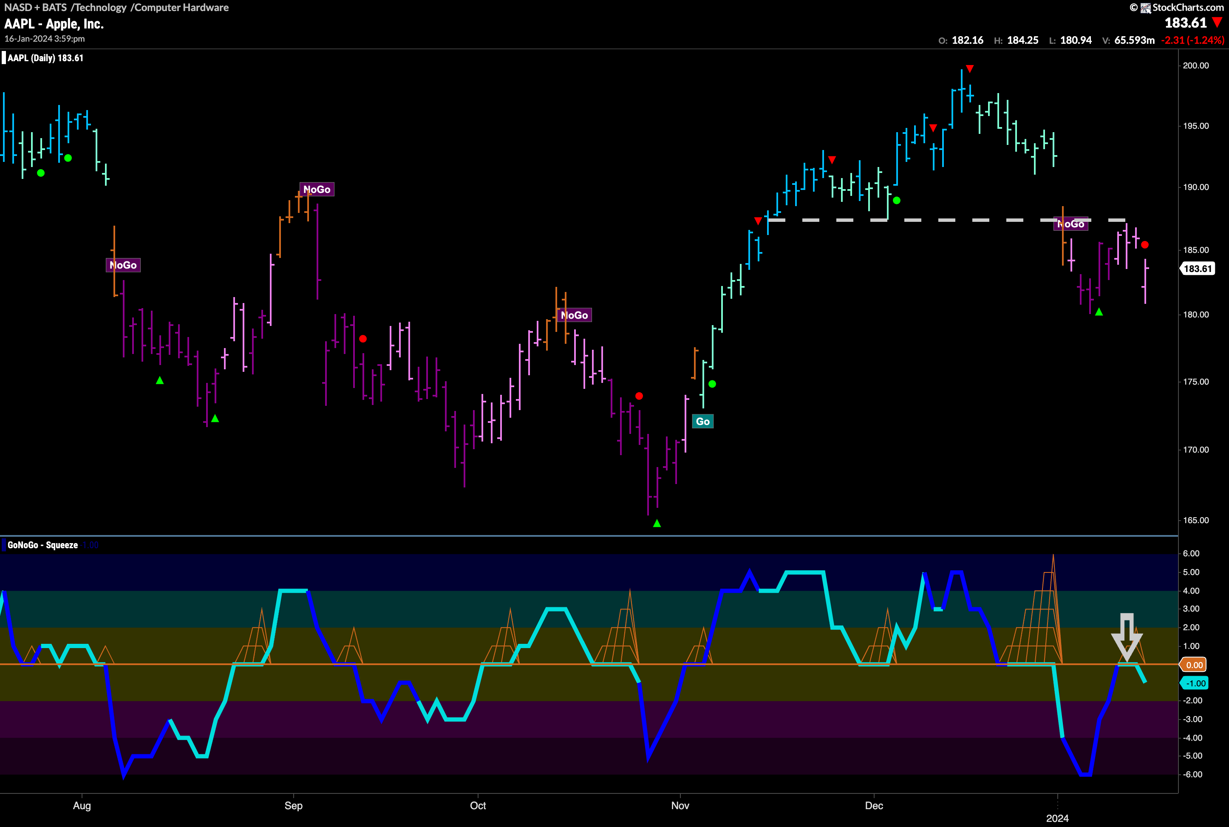Click the red triangle at start of dashed line

coord(758,221)
